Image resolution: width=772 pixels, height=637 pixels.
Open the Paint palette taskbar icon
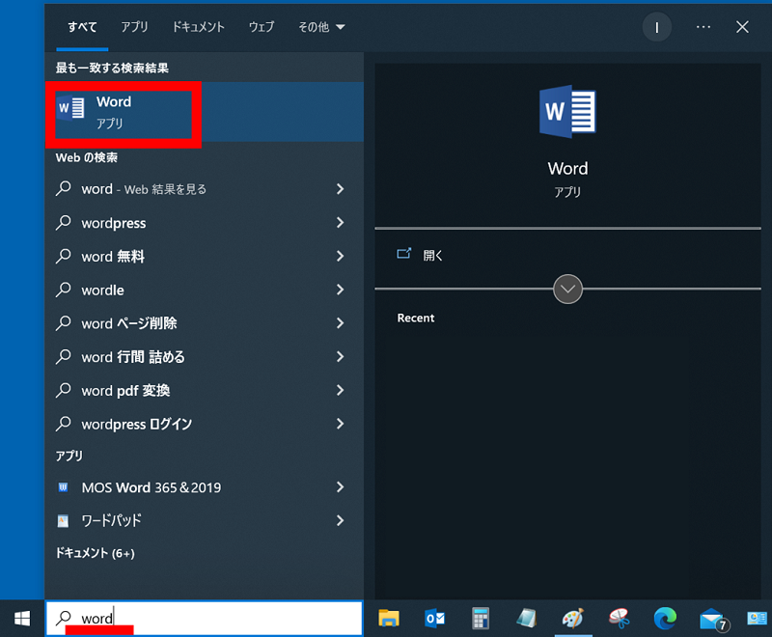coord(572,619)
